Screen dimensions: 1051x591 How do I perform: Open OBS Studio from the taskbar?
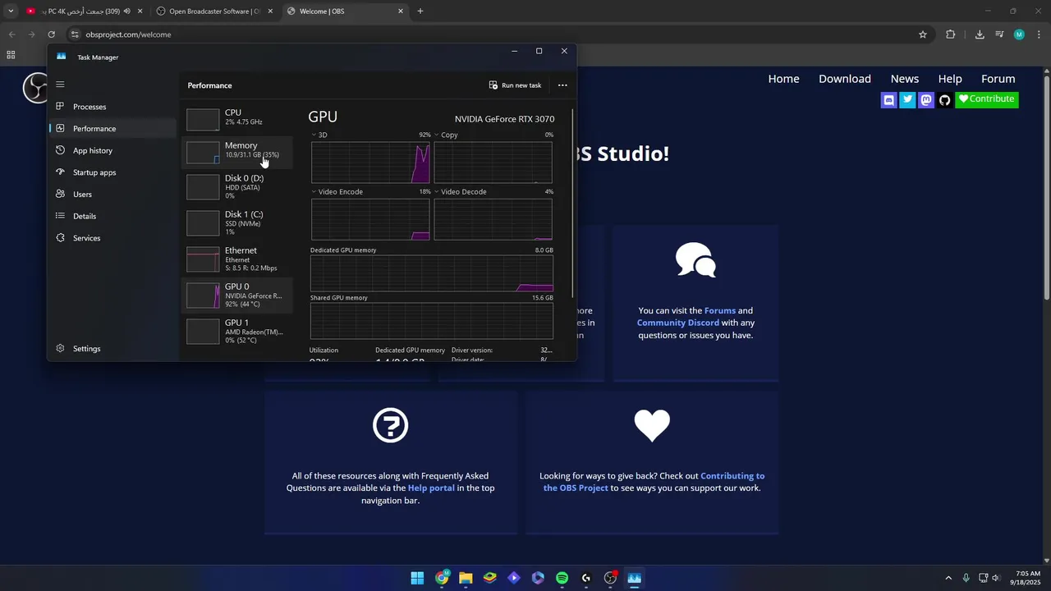click(610, 578)
